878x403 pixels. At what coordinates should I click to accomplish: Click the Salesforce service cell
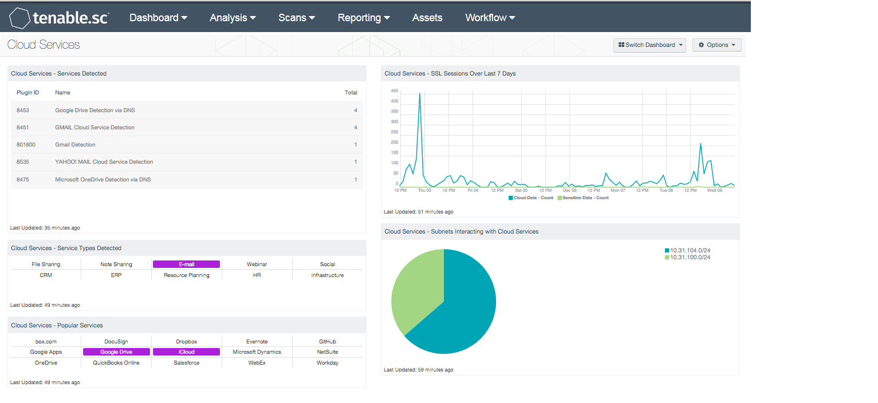186,363
